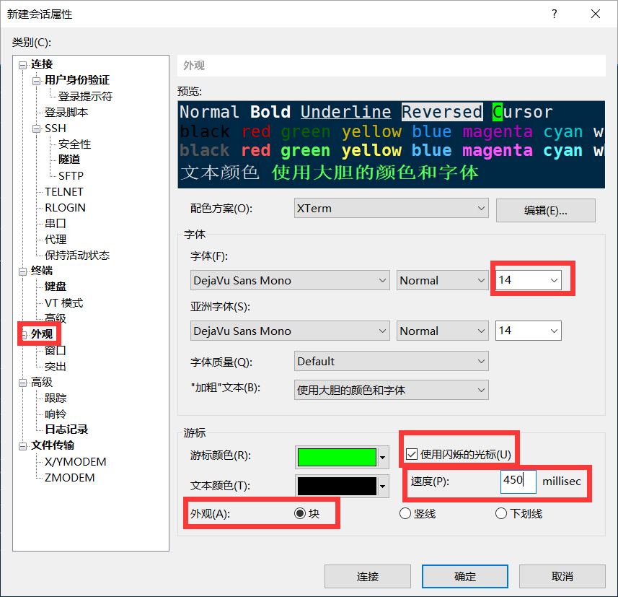Select SFTP in category tree
618x597 pixels.
(71, 175)
